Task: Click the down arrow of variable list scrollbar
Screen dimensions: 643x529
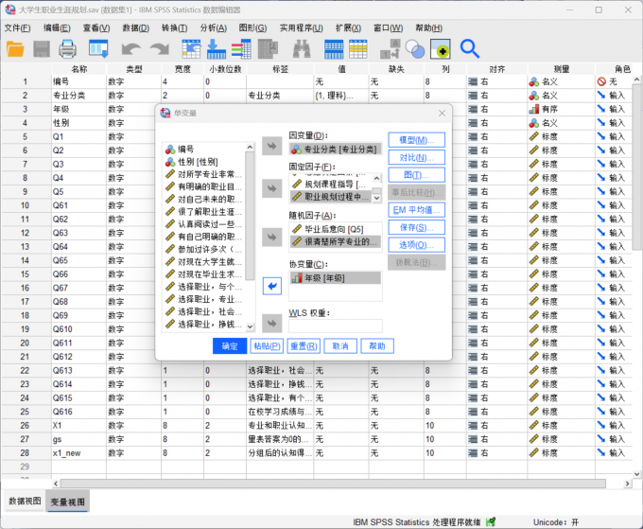Action: [x=251, y=327]
